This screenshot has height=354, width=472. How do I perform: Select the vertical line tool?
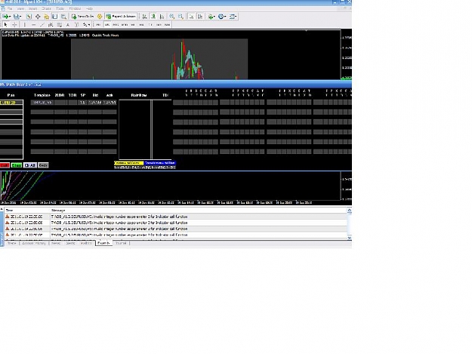tap(25, 25)
